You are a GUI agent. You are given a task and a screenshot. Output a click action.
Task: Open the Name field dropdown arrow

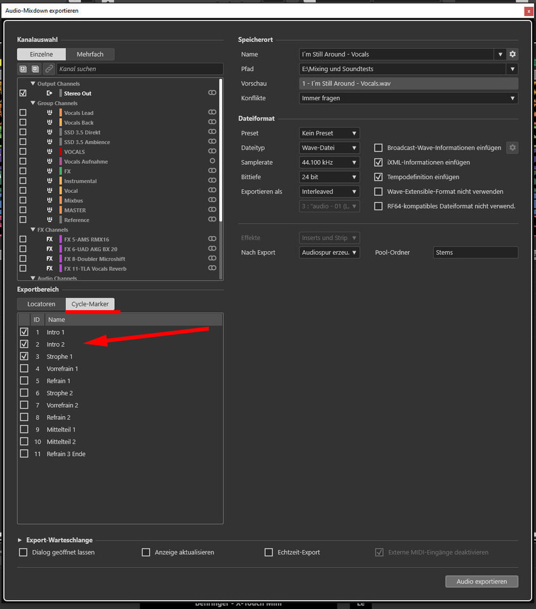tap(500, 55)
